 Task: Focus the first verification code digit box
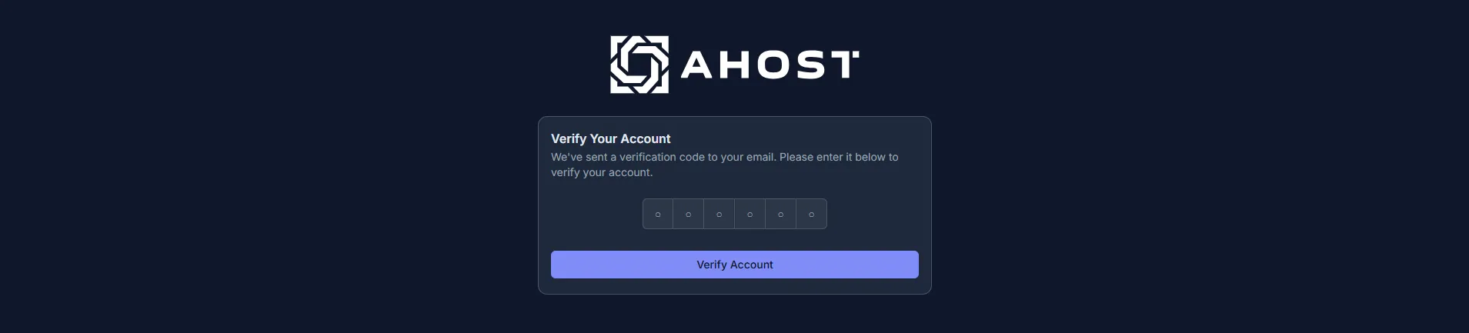click(658, 214)
